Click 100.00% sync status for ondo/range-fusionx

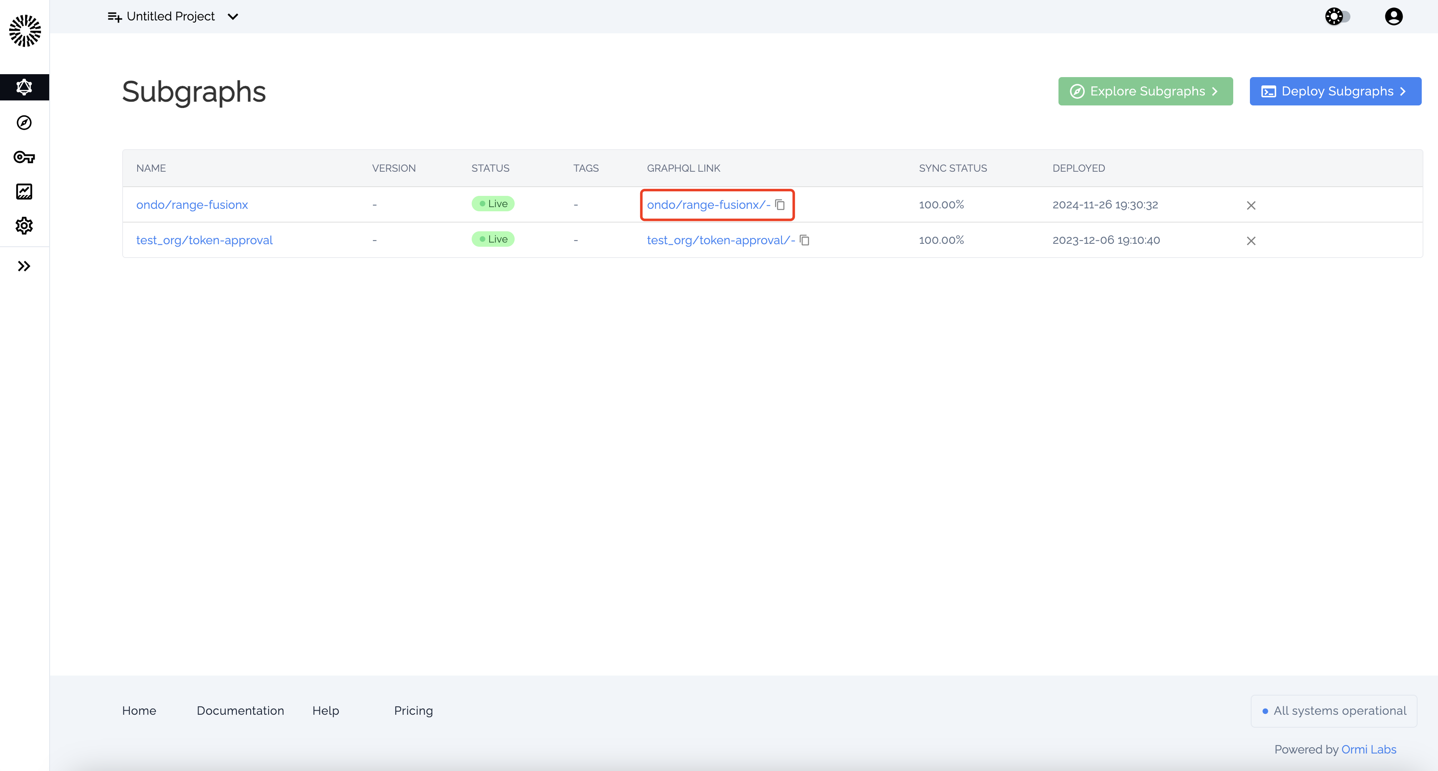[941, 205]
